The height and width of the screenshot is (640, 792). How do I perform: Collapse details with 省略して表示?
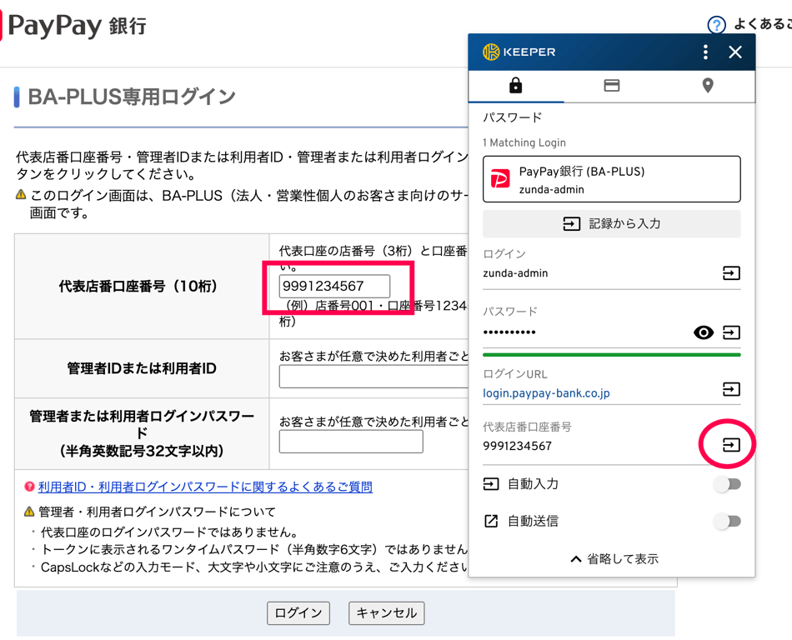click(x=614, y=558)
